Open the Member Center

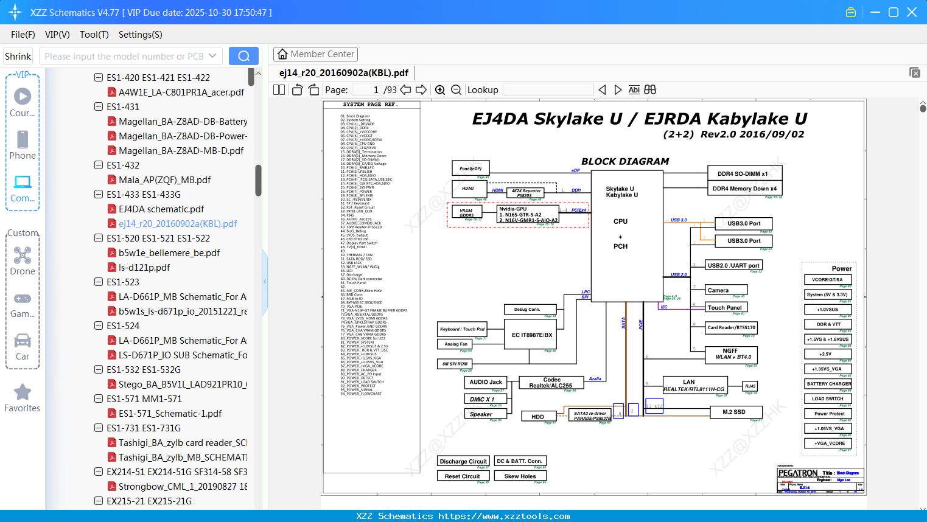(315, 54)
